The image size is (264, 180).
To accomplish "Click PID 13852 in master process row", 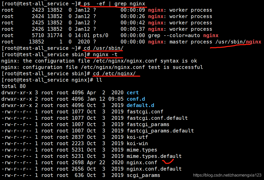I will pos(36,42).
